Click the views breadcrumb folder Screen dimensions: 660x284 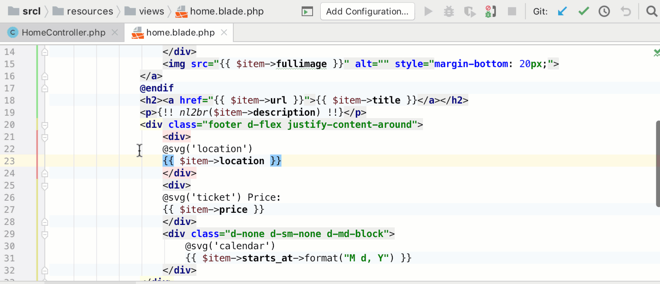pyautogui.click(x=144, y=11)
